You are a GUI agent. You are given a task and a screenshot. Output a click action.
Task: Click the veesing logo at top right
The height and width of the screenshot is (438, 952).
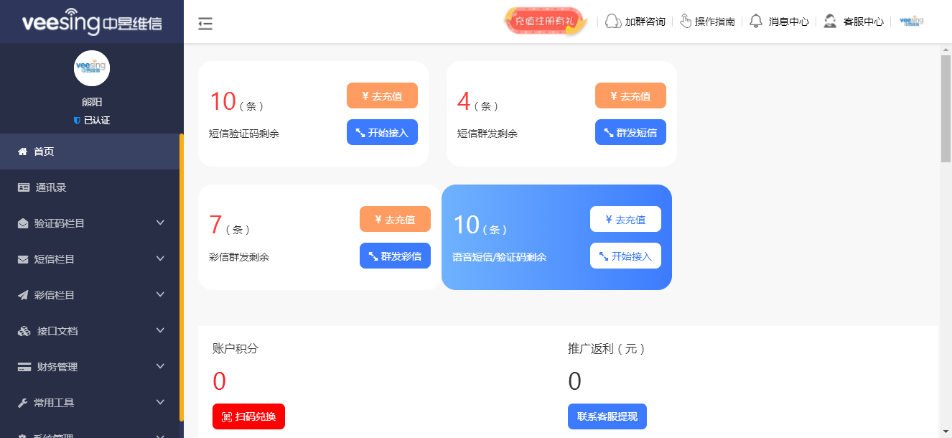pyautogui.click(x=912, y=21)
